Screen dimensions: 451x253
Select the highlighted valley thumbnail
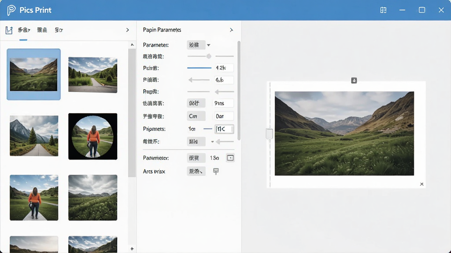pos(33,74)
